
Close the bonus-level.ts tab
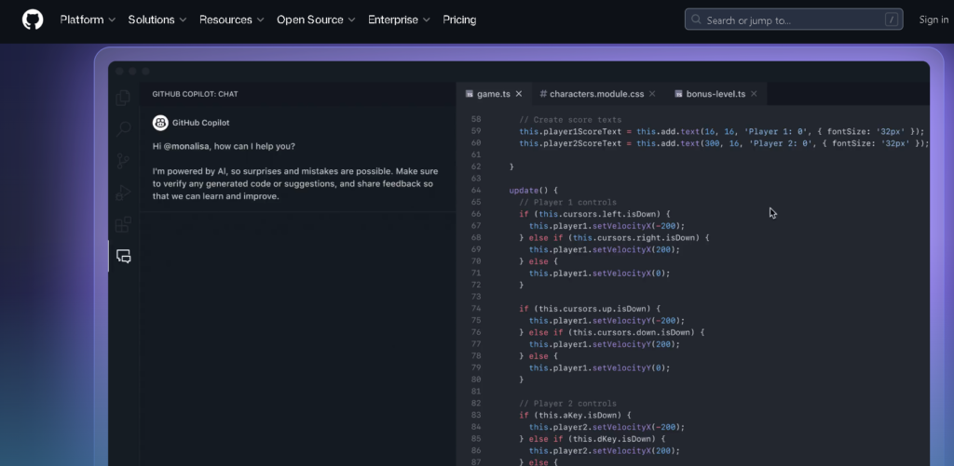pyautogui.click(x=754, y=94)
